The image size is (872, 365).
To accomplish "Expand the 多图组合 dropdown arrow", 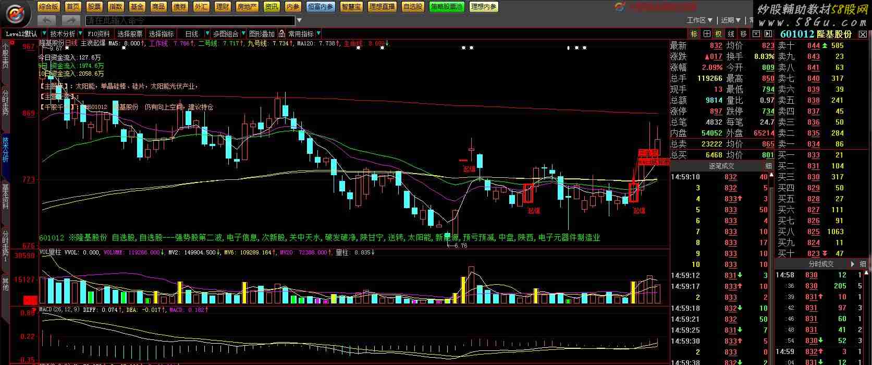I will [243, 34].
